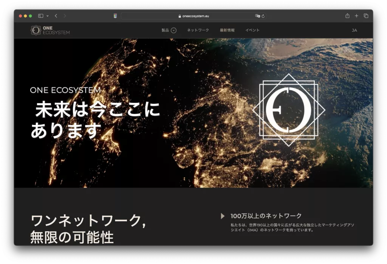Viewport: 387px width, 264px height.
Task: Open a new tab with plus icon
Action: click(x=356, y=16)
